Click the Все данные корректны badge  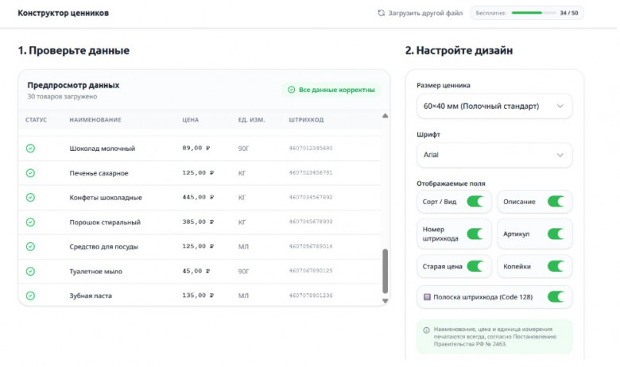pos(331,90)
